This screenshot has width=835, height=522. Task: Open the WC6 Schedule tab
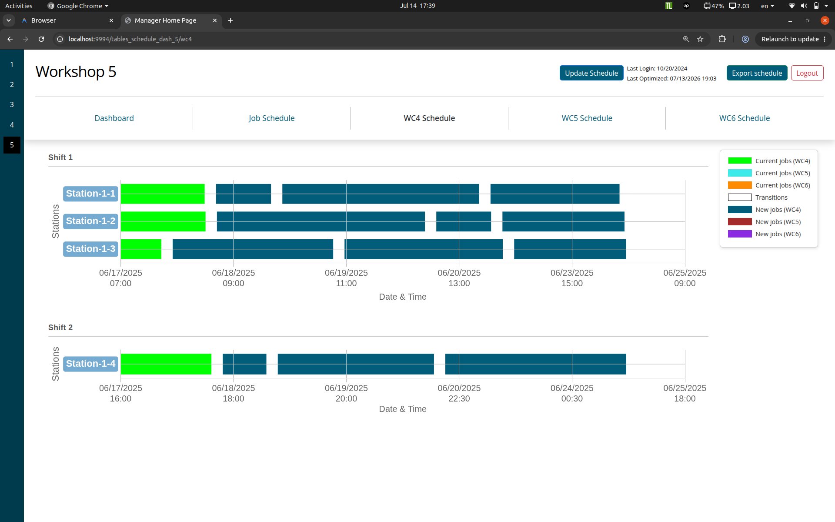pyautogui.click(x=744, y=118)
